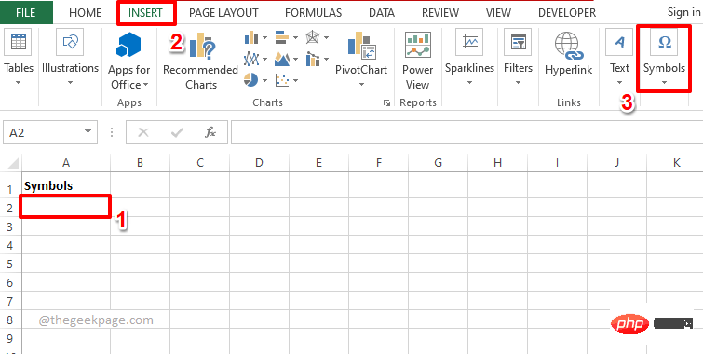
Task: Insert a column chart
Action: point(251,37)
